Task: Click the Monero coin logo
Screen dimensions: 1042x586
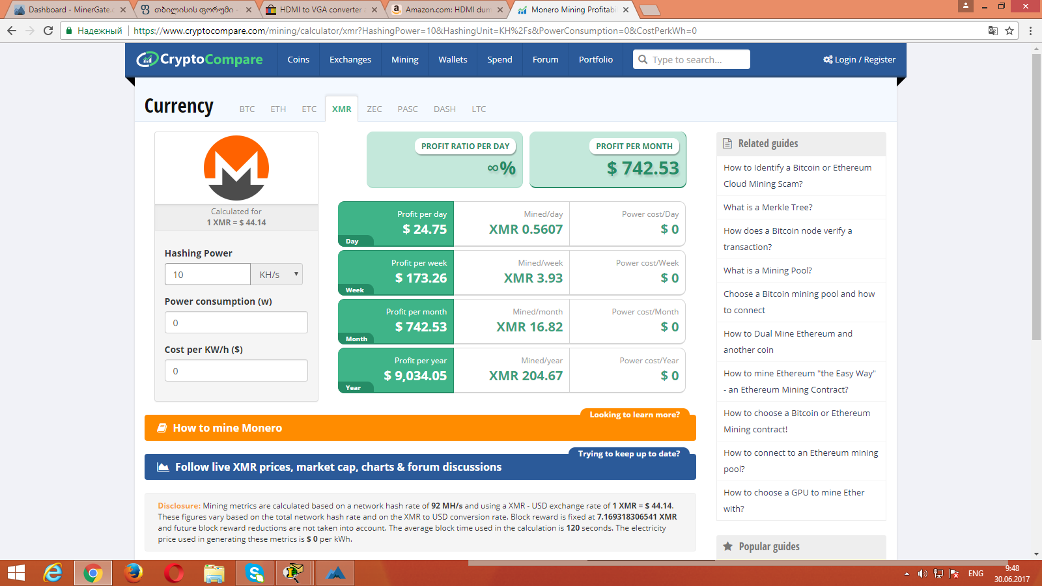Action: click(236, 168)
